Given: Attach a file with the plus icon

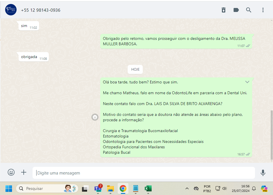Looking at the screenshot, I should point(24,172).
